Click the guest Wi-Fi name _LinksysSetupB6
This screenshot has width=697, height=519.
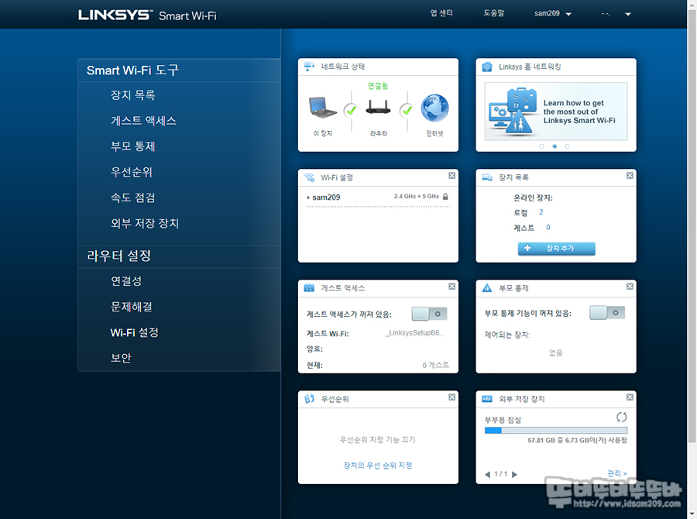click(x=416, y=332)
